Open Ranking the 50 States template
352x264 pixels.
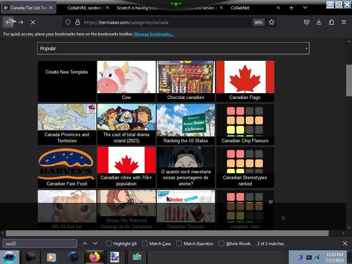[186, 124]
